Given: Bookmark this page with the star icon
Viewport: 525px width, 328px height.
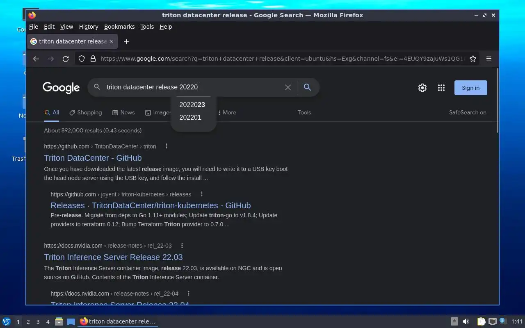Looking at the screenshot, I should pyautogui.click(x=473, y=59).
